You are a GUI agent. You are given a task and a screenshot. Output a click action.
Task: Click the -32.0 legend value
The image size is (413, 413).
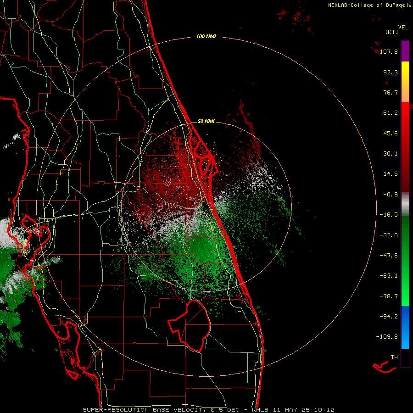point(389,235)
